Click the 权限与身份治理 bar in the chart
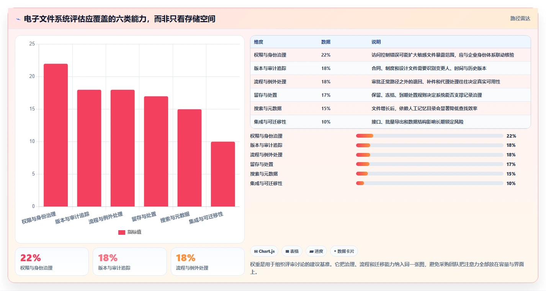Image resolution: width=546 pixels, height=291 pixels. pos(56,135)
